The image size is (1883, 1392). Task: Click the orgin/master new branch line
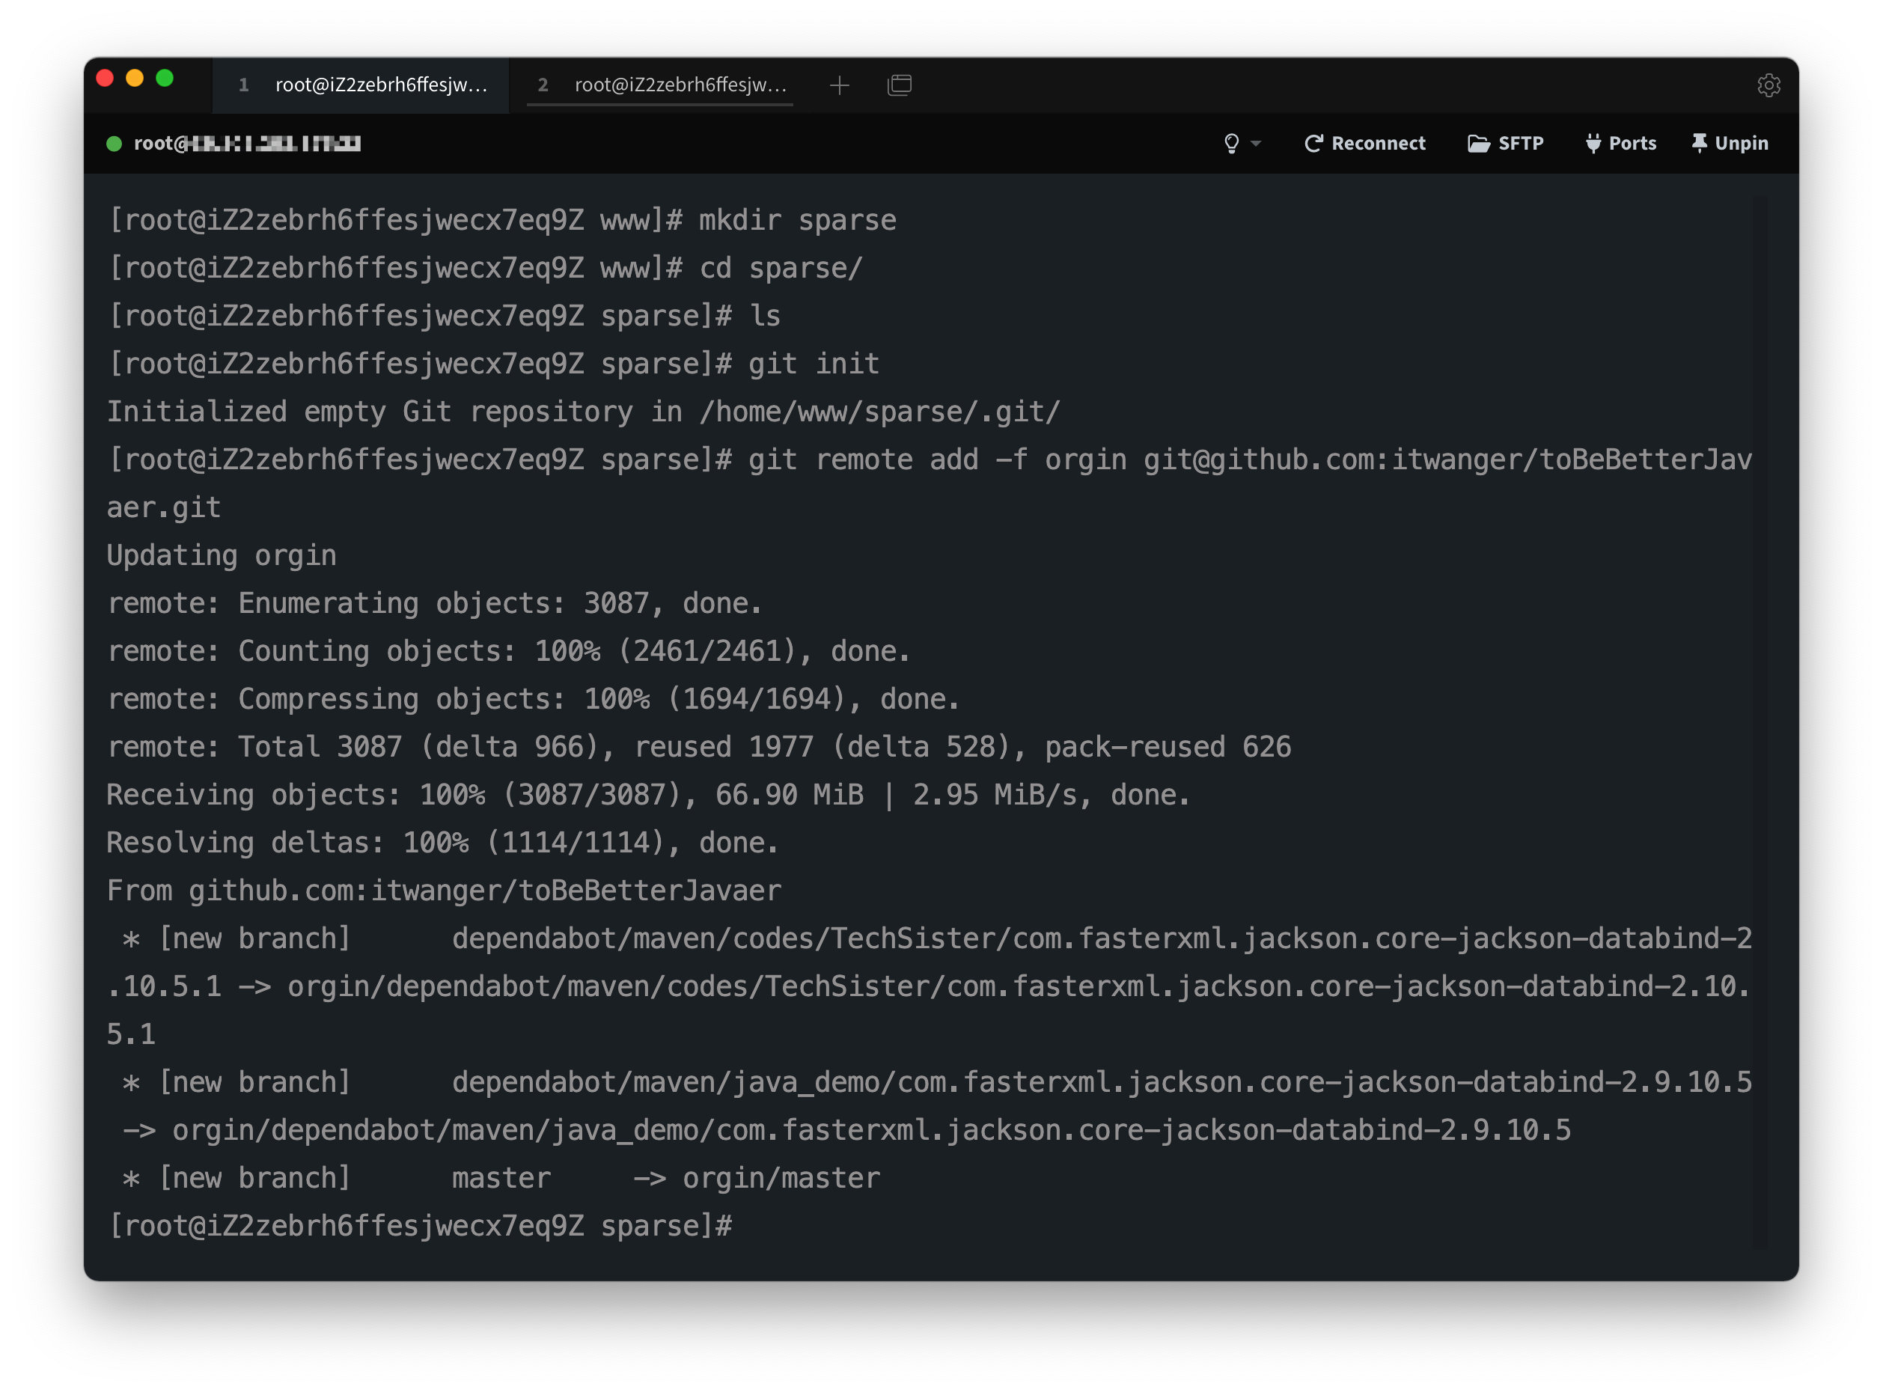(501, 1178)
